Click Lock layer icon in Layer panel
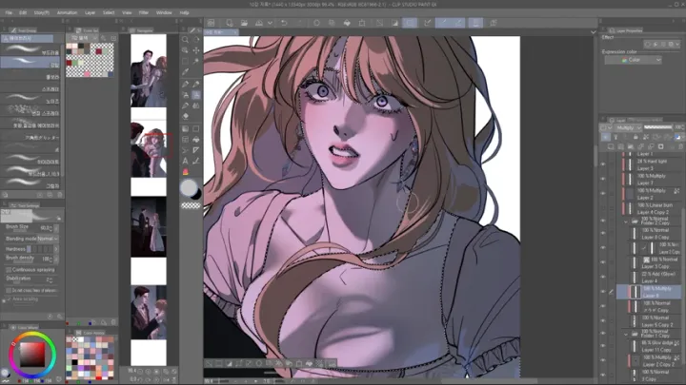The height and width of the screenshot is (385, 686). (x=636, y=137)
